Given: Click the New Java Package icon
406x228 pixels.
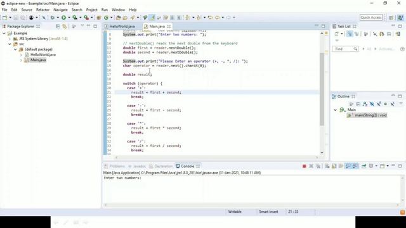Looking at the screenshot, I should tap(99, 18).
